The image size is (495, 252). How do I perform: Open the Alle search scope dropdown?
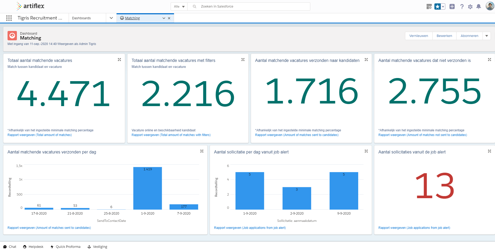179,7
